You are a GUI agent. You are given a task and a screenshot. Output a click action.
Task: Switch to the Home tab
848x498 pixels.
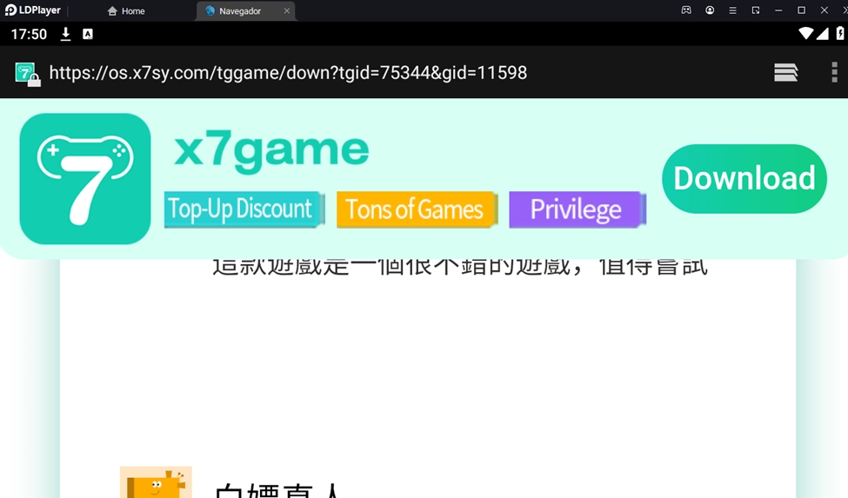pos(126,10)
